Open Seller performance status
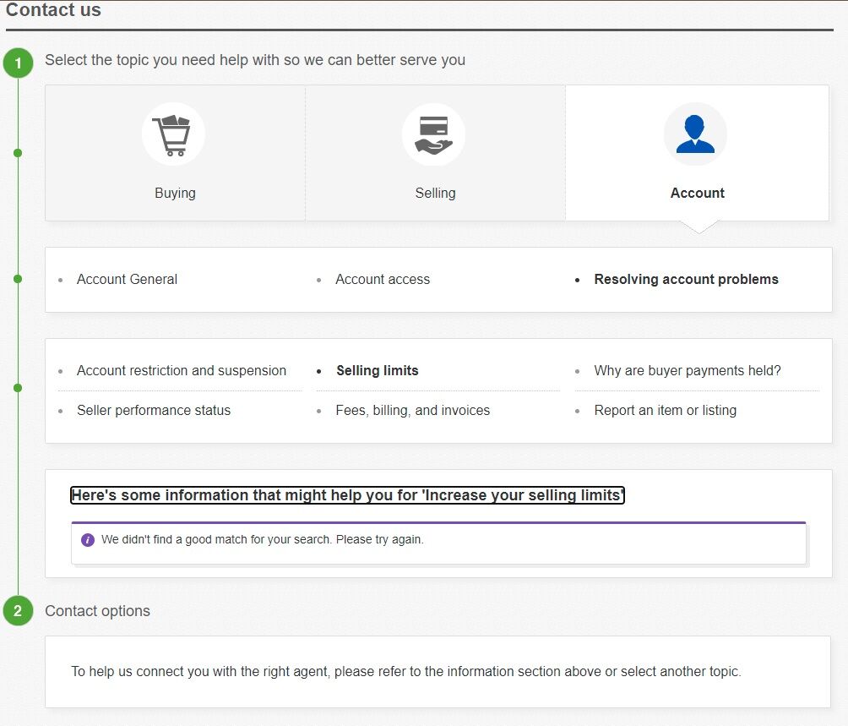Viewport: 848px width, 726px height. pyautogui.click(x=154, y=410)
